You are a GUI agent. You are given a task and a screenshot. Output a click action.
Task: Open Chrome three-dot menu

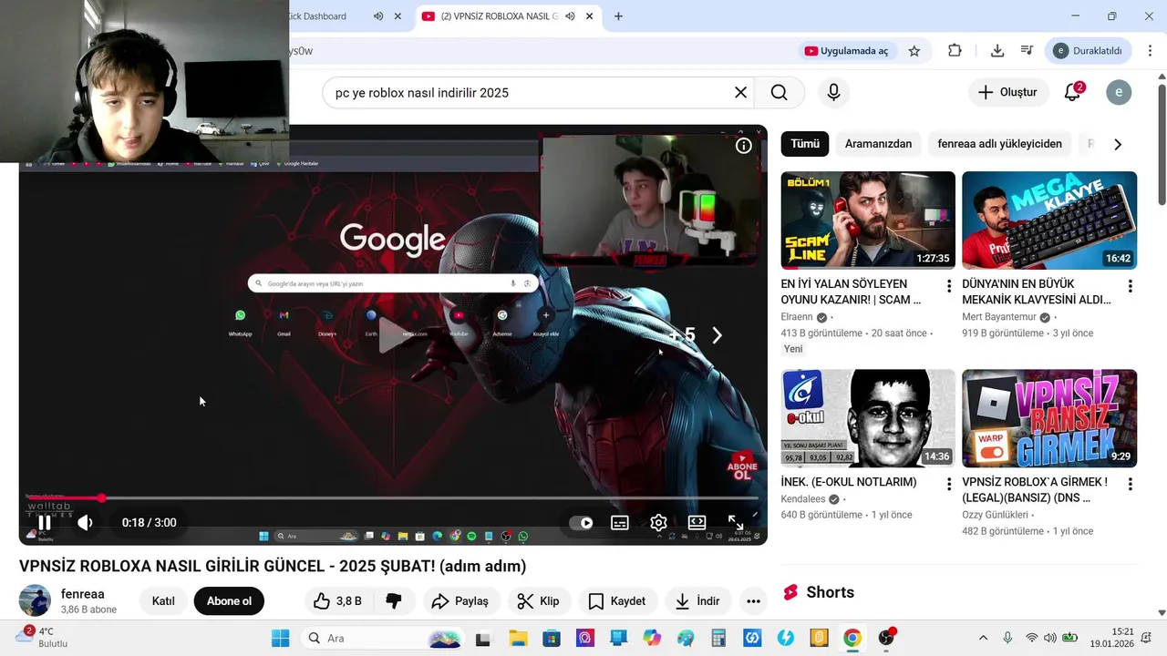click(1149, 51)
